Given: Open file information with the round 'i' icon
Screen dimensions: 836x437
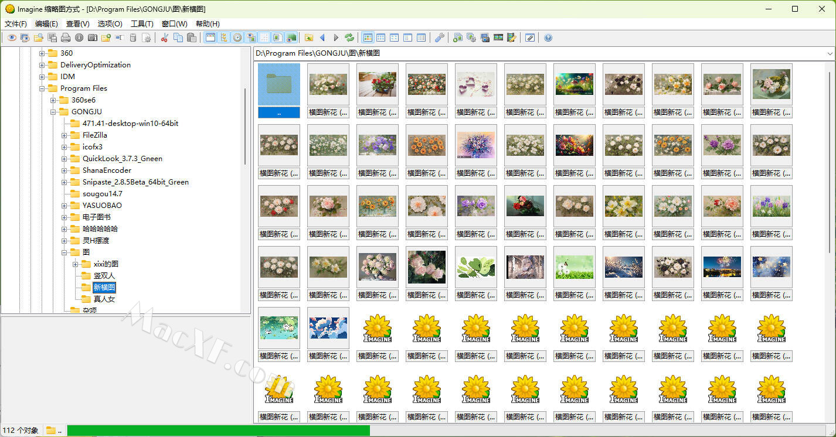Looking at the screenshot, I should [79, 37].
